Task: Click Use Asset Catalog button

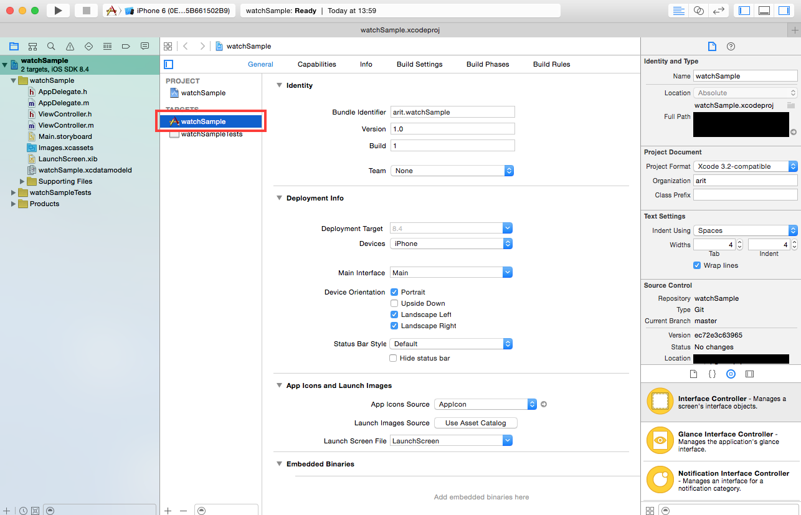Action: click(x=476, y=423)
